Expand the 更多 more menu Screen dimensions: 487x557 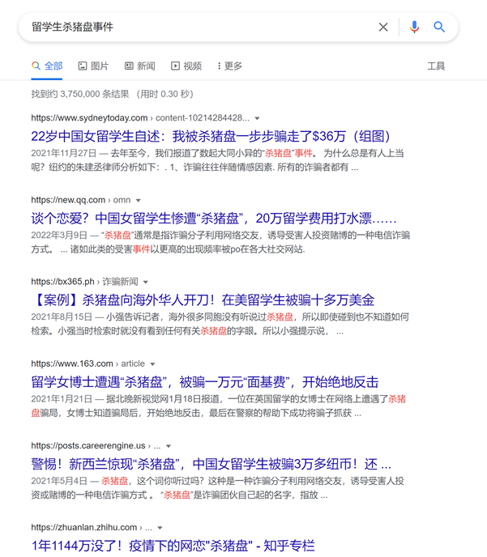coord(229,66)
